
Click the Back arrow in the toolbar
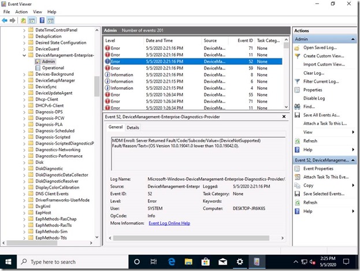[5, 20]
